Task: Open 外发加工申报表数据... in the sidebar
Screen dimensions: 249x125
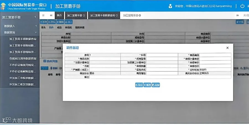Action: (x=22, y=78)
